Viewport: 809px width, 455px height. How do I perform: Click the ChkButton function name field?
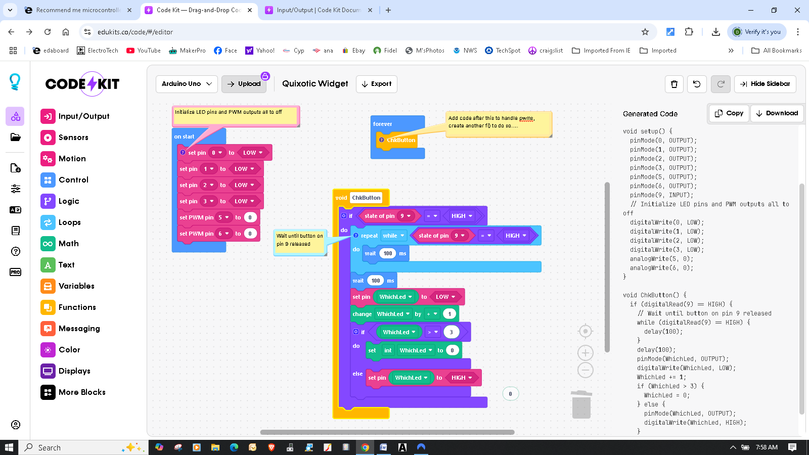[366, 198]
